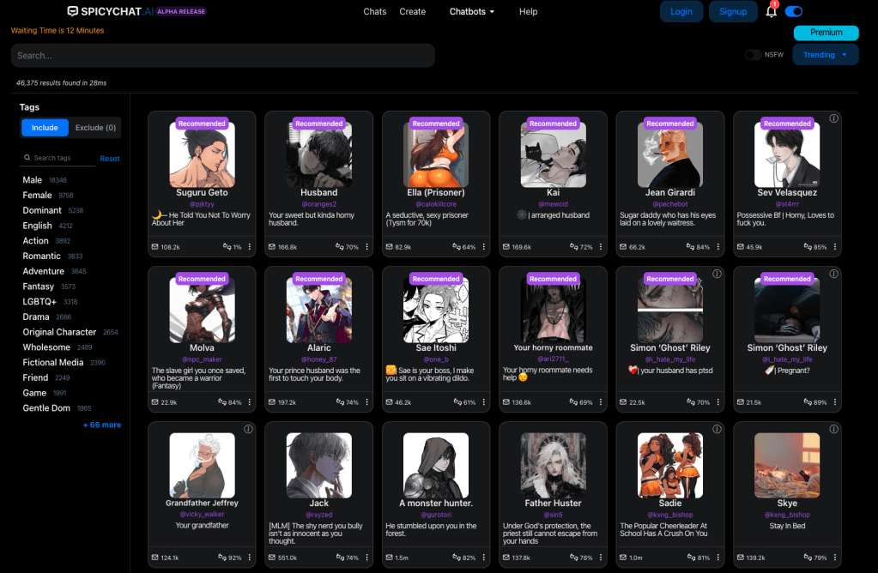
Task: Open the notifications bell
Action: (771, 12)
